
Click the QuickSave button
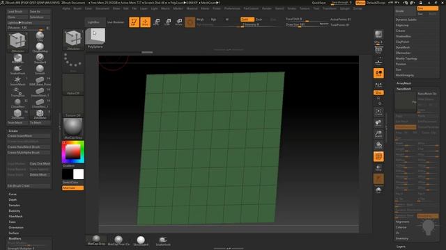319,3
